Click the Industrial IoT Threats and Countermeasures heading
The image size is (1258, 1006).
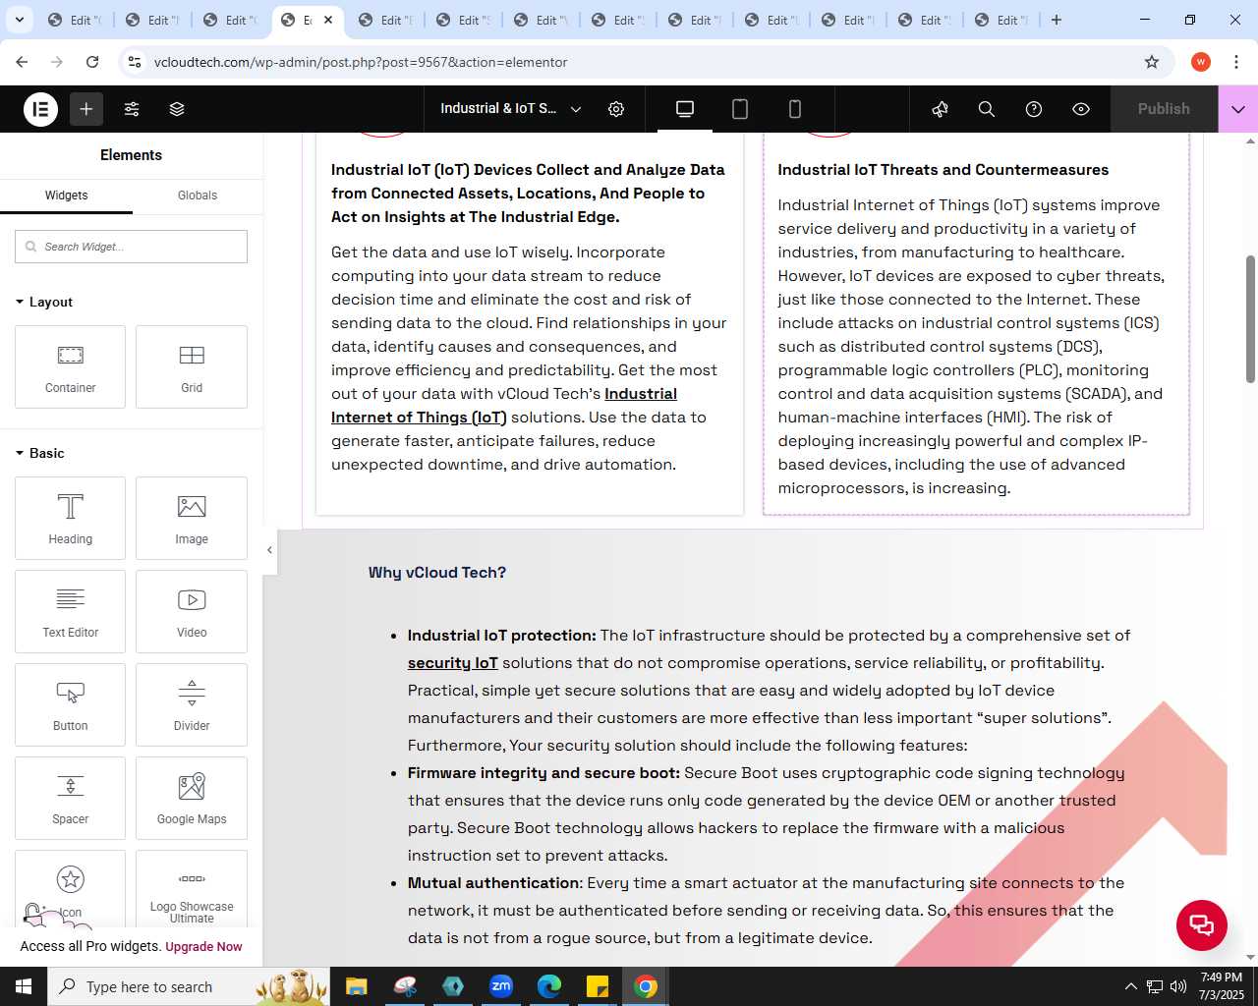(x=943, y=170)
